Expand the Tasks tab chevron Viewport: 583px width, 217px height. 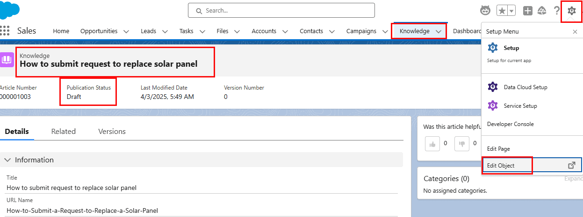[202, 31]
